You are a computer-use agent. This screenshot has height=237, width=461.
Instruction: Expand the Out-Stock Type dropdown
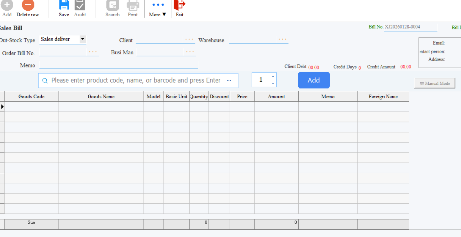(x=82, y=39)
